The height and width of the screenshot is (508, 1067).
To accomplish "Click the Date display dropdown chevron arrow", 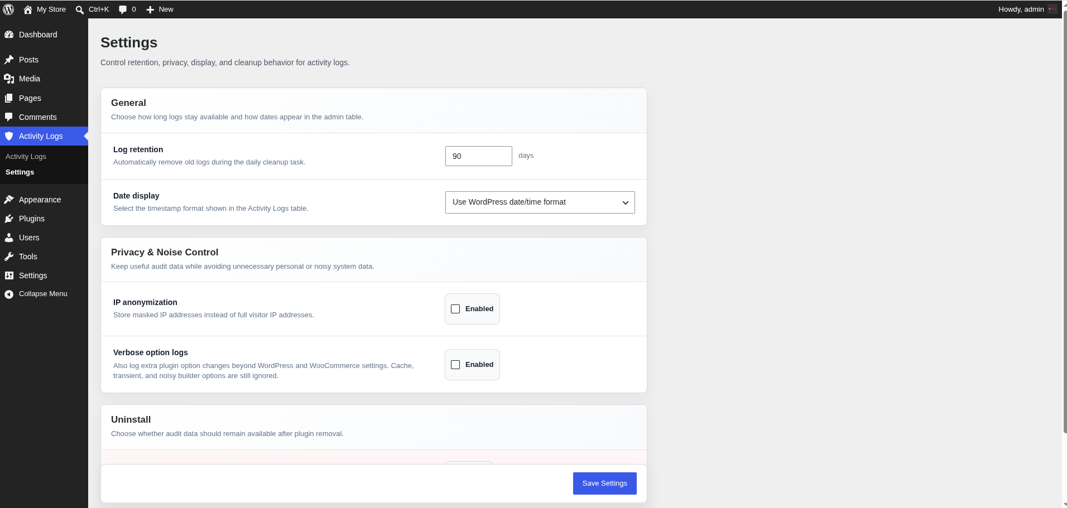I will coord(626,203).
